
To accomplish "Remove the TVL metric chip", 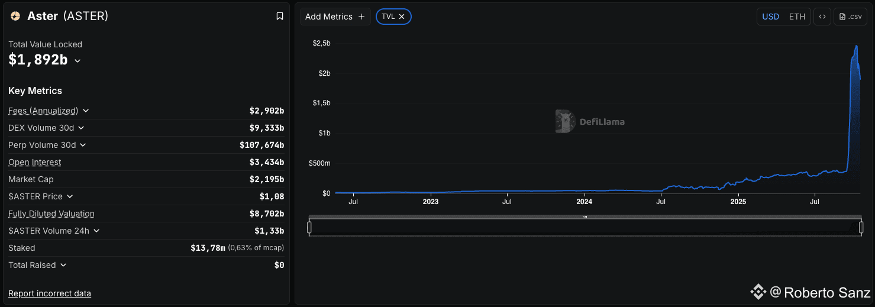I will tap(402, 17).
